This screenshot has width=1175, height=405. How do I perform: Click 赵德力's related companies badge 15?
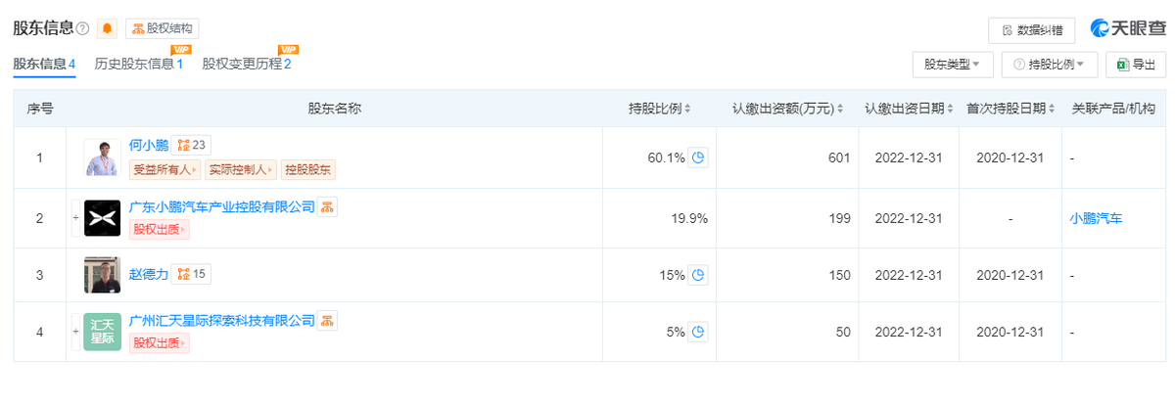[x=190, y=274]
